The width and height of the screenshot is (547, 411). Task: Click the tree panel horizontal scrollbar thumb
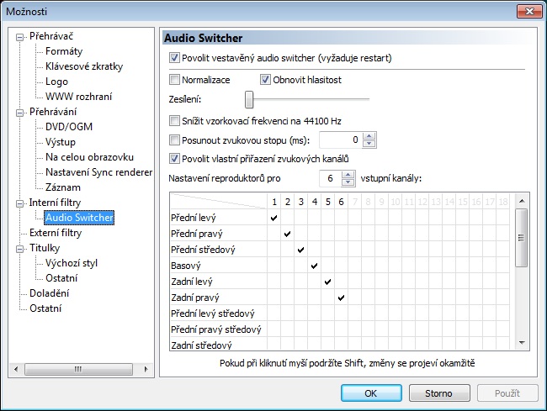(x=78, y=369)
